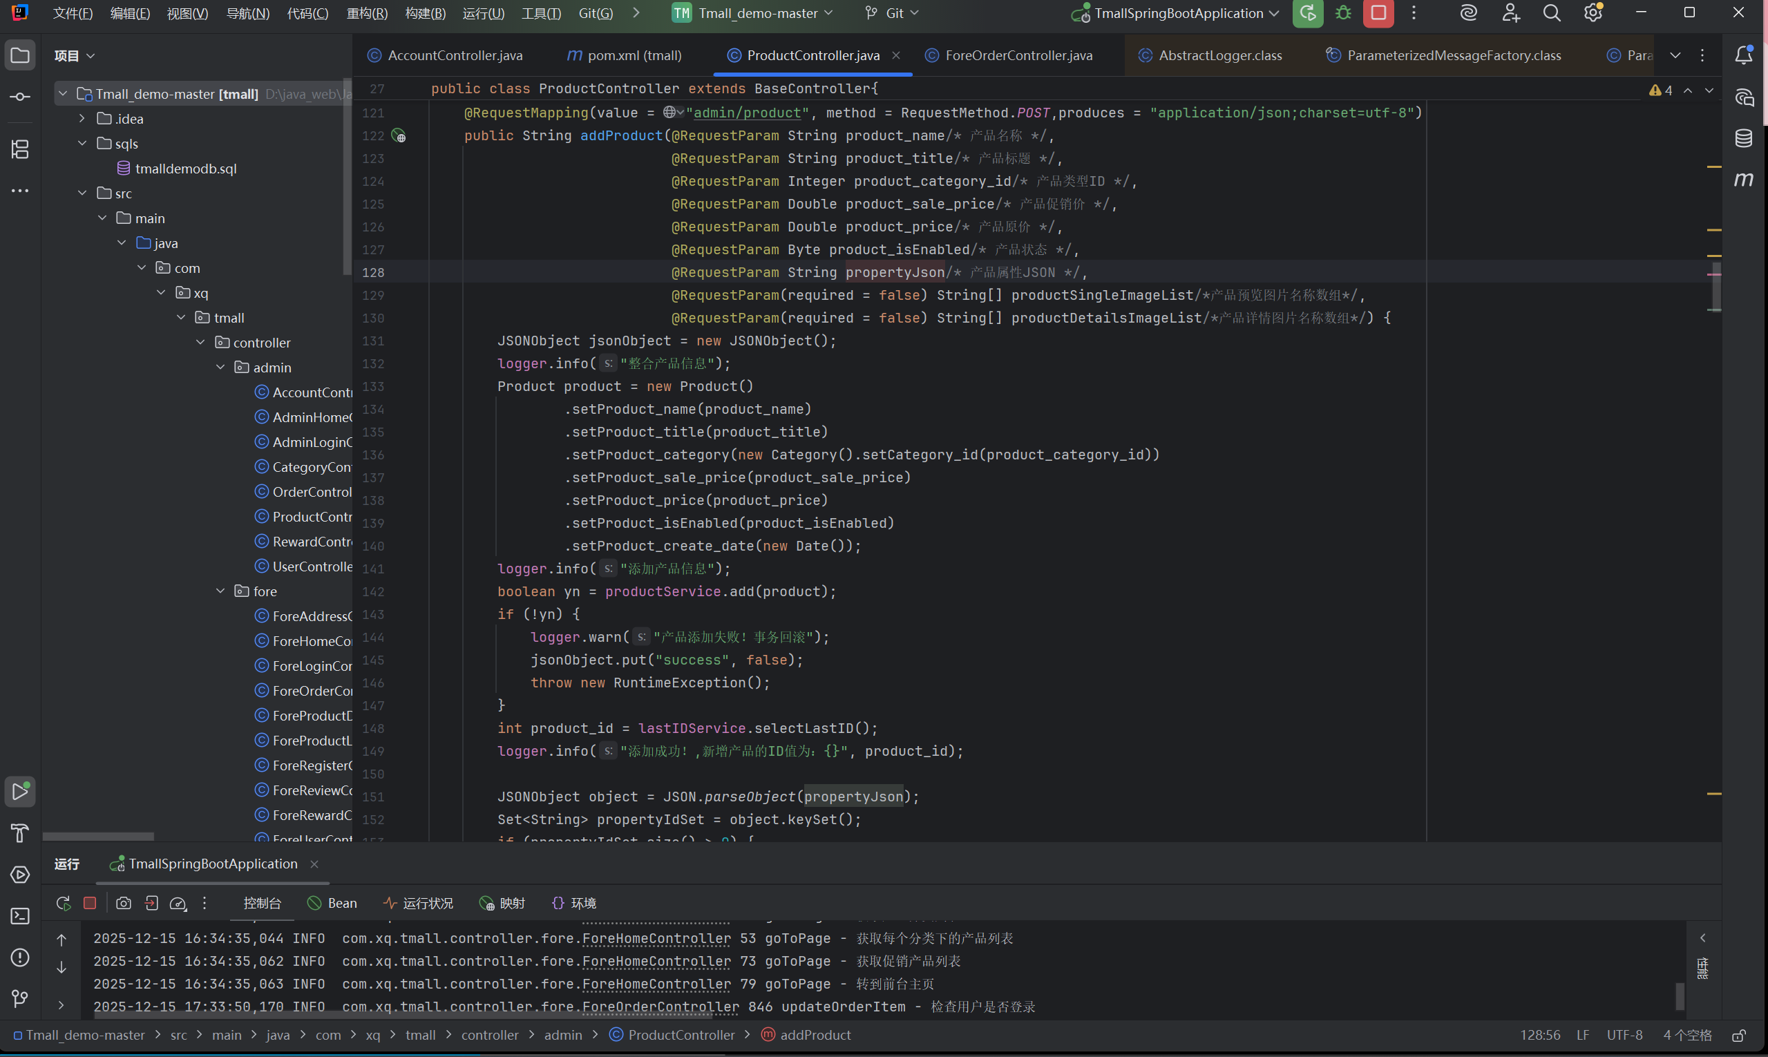Screen dimensions: 1768x1057
Task: Click the Debug bug icon in toolbar
Action: (x=1342, y=13)
